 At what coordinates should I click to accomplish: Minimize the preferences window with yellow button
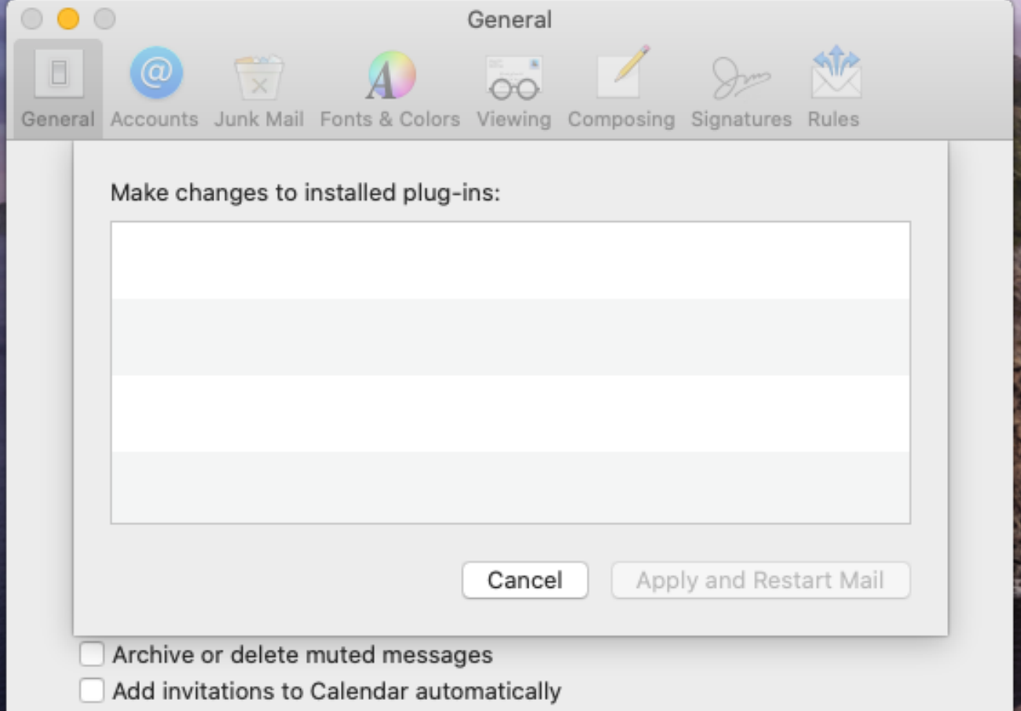click(68, 19)
